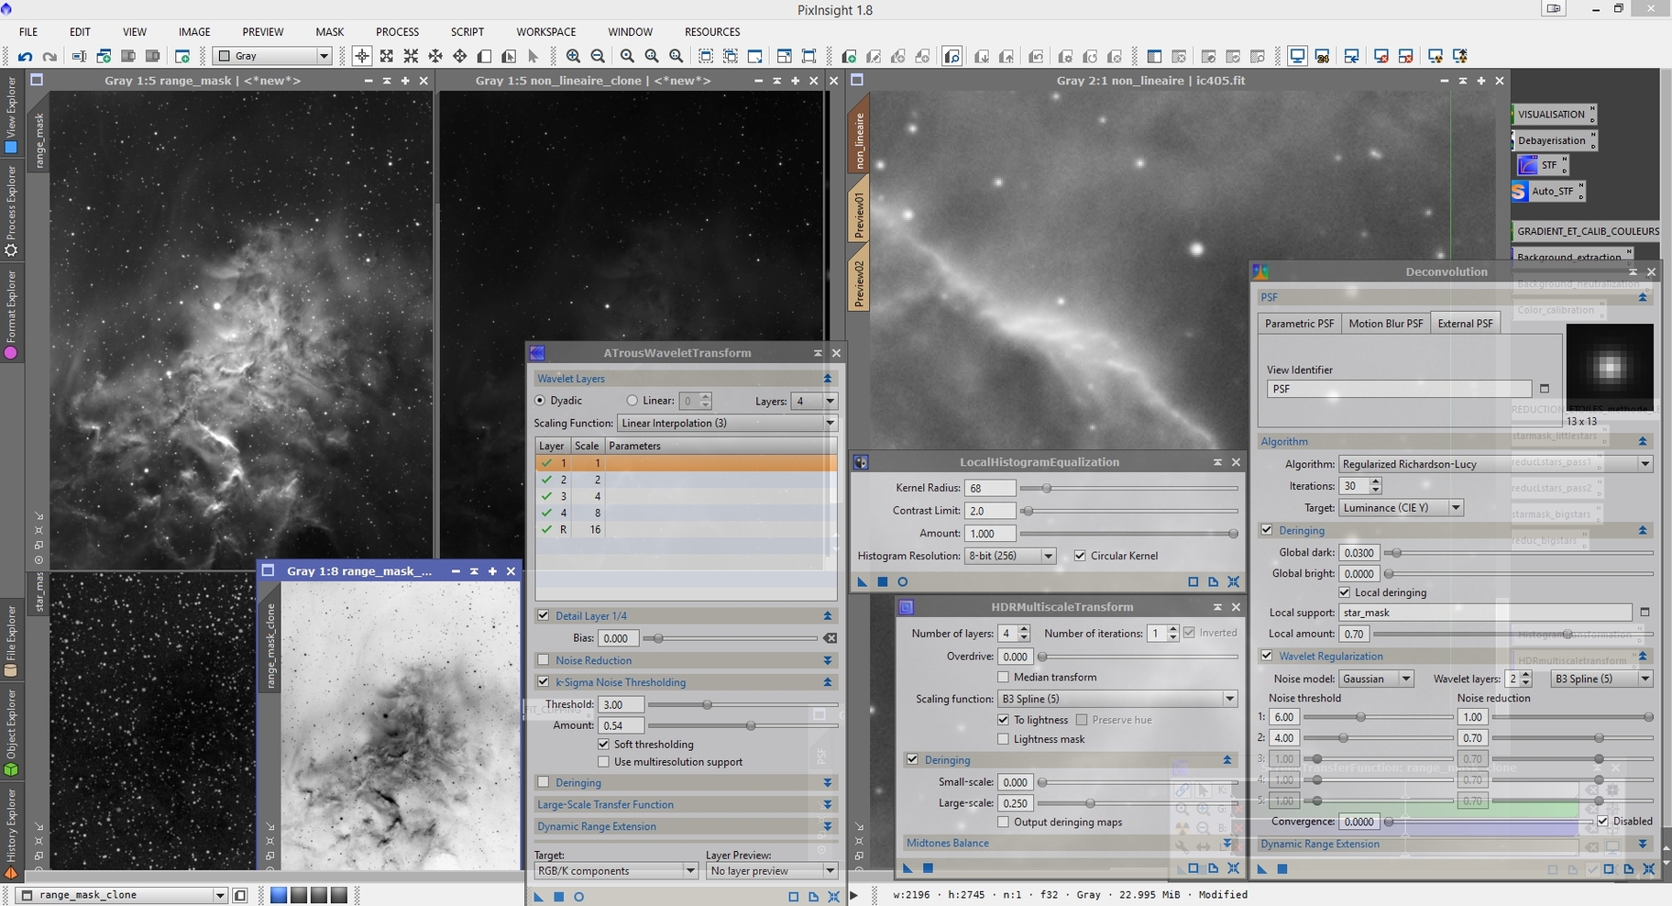Reset the Detail Layer Bias value
Viewport: 1672px width, 906px height.
coord(830,638)
